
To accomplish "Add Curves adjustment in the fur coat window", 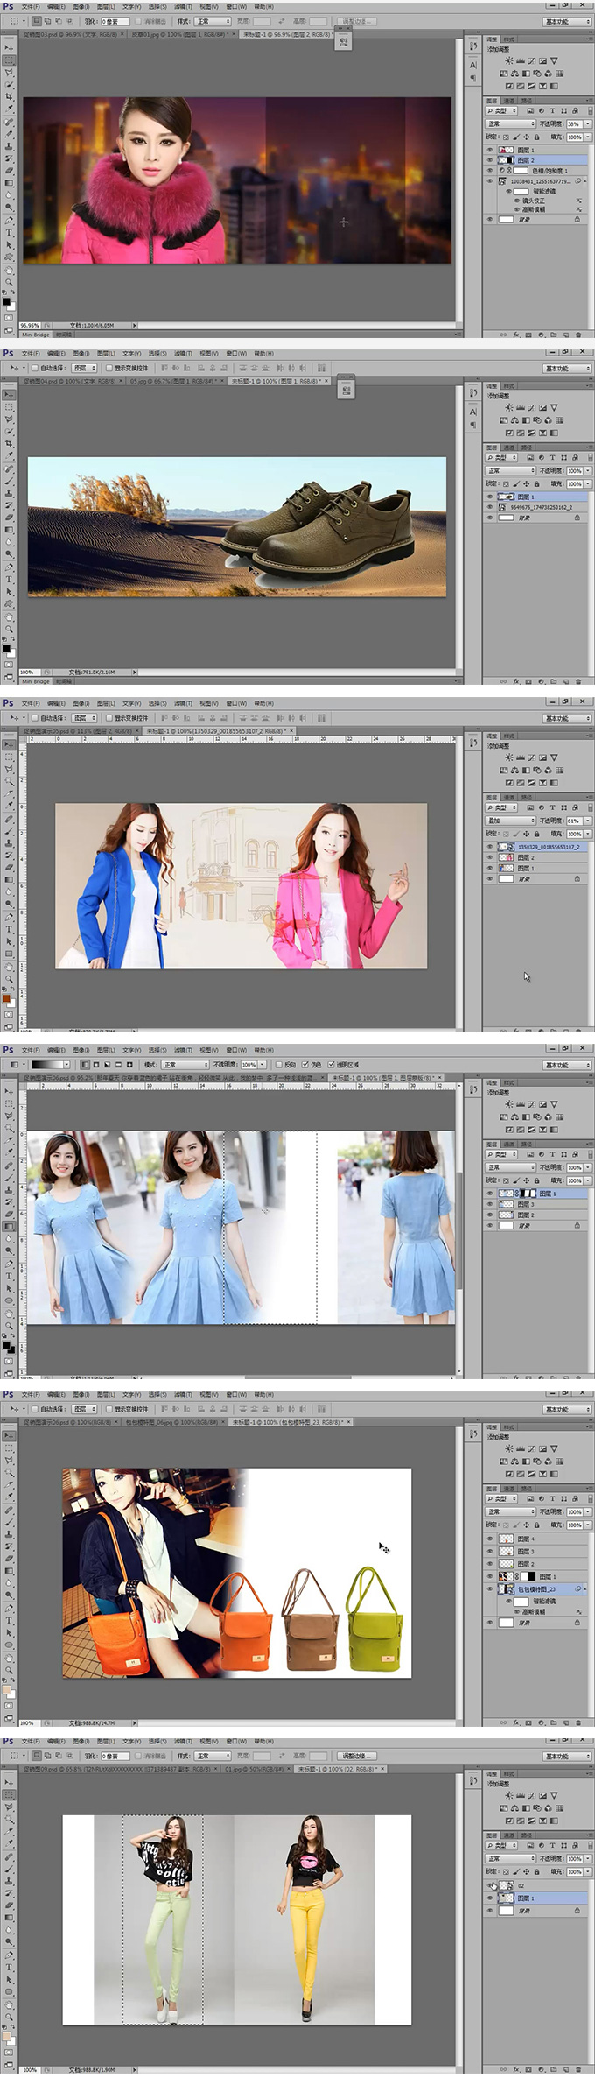I will 531,61.
